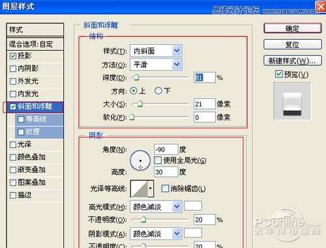Click the 软化(F) slider handle
This screenshot has width=326, height=248.
pos(132,117)
